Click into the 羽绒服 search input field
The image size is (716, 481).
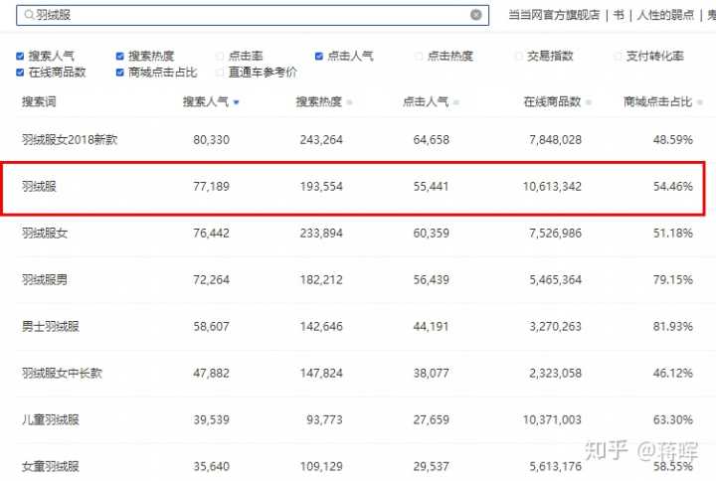coord(253,15)
